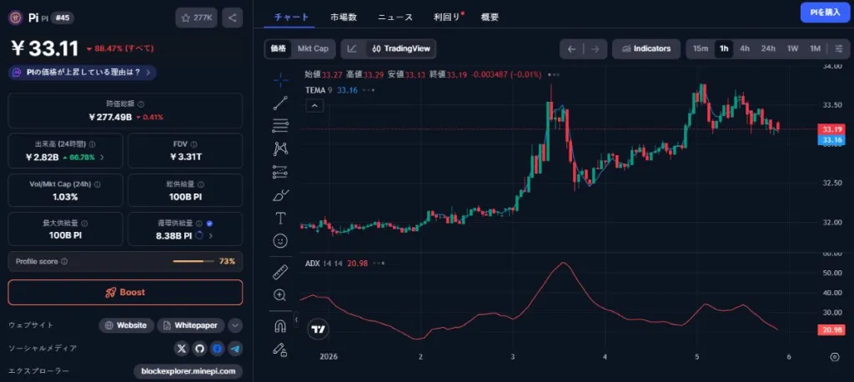
Task: Select the trend line drawing tool
Action: (x=280, y=103)
